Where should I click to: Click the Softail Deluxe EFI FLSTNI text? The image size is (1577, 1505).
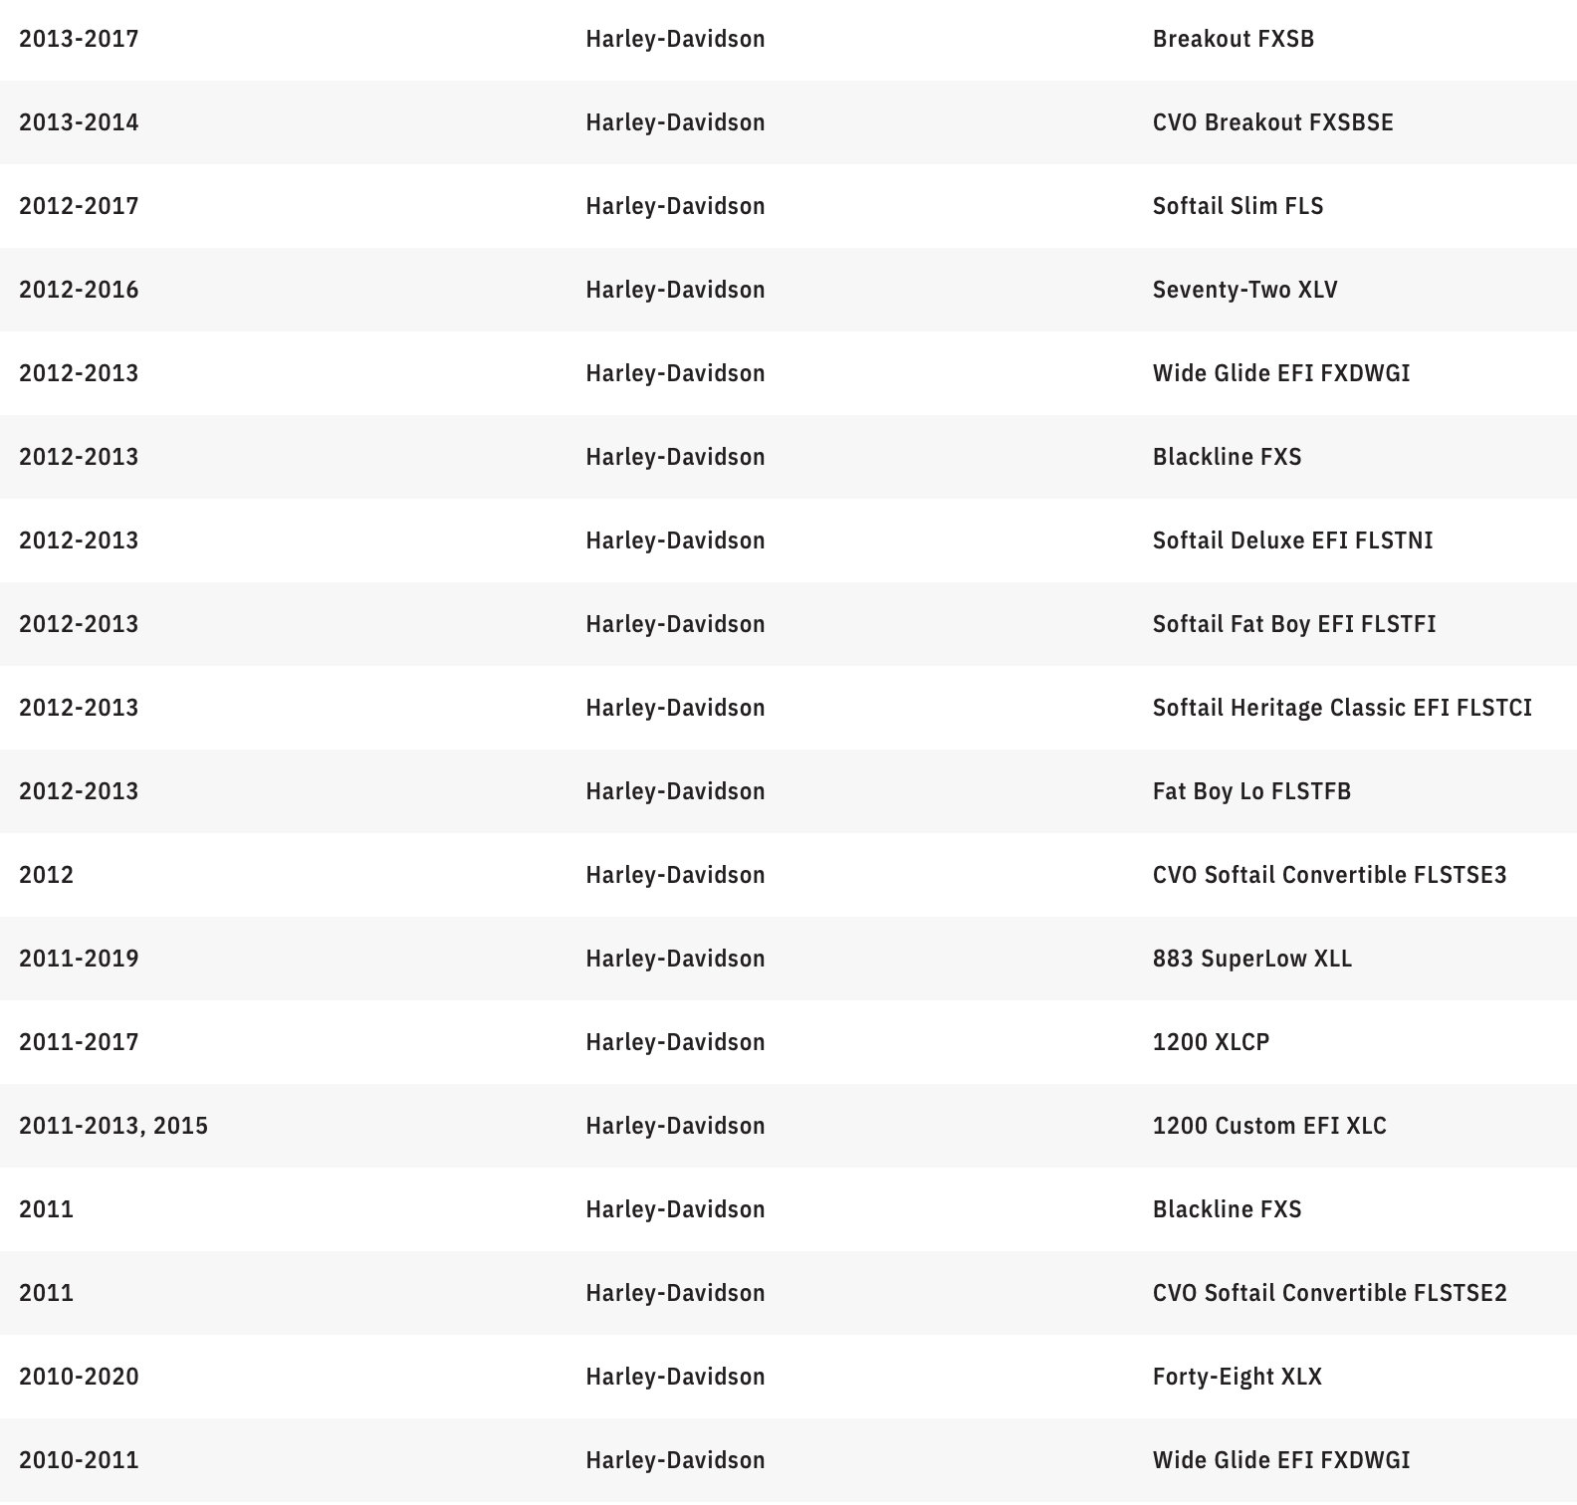pos(1292,540)
